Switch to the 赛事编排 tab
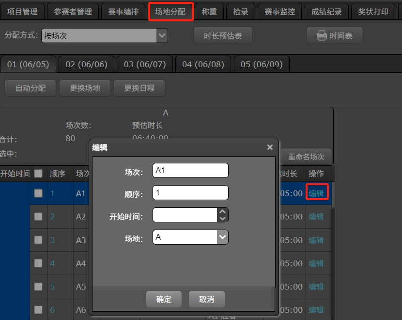Viewport: 402px width, 320px height. click(x=123, y=12)
